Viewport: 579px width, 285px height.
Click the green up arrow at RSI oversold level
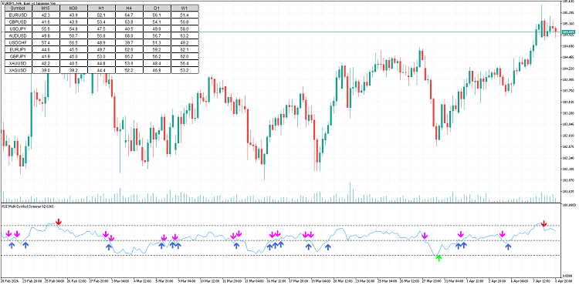tap(438, 258)
